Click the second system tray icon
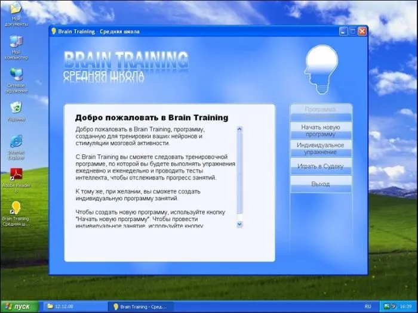The width and height of the screenshot is (418, 313). point(394,306)
